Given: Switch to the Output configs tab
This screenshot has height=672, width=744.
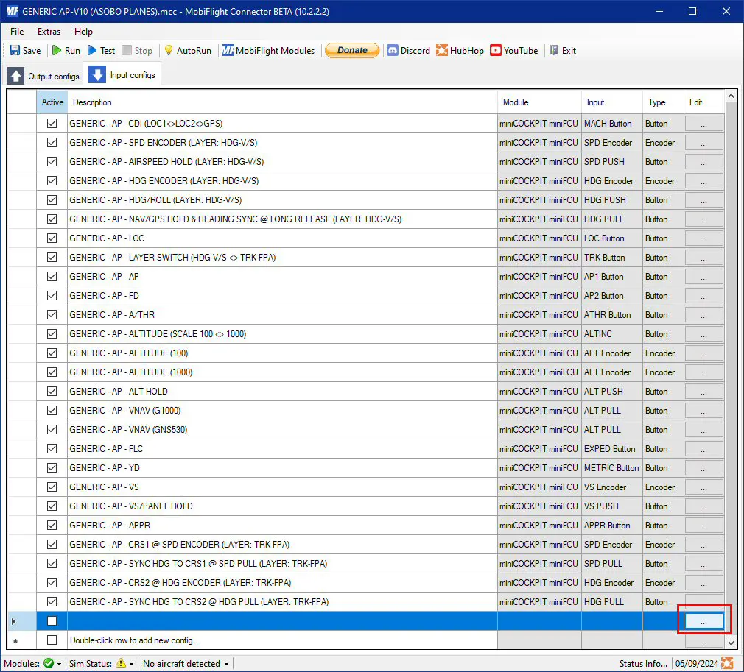Looking at the screenshot, I should coord(43,76).
